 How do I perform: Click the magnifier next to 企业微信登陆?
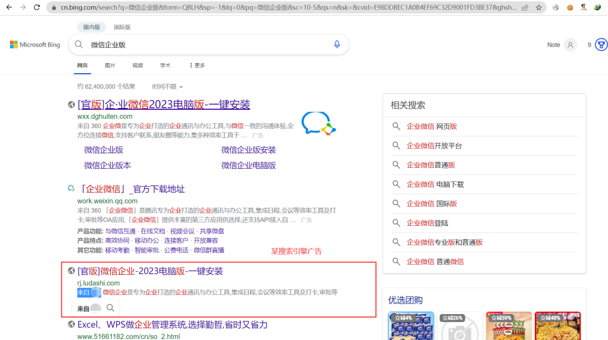point(396,223)
